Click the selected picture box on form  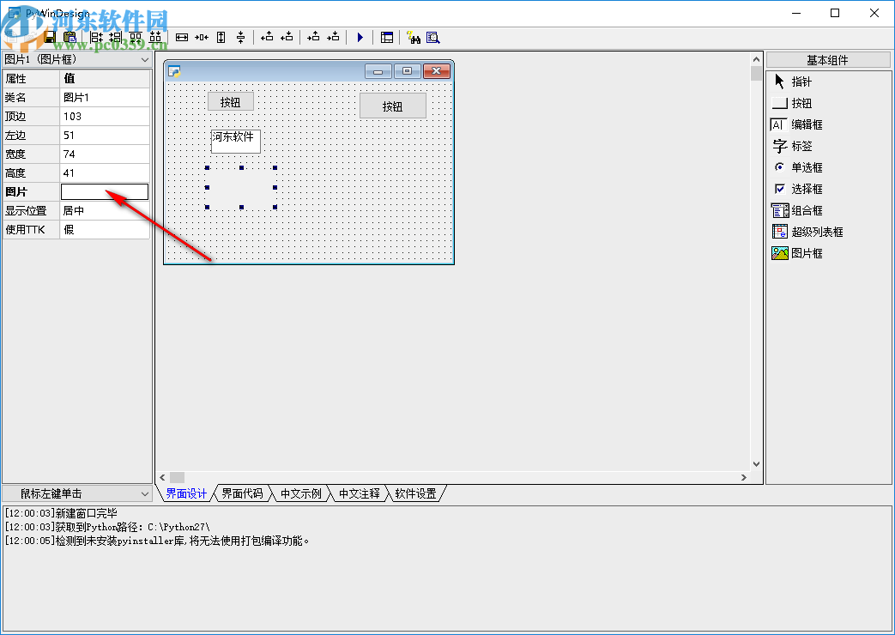tap(241, 187)
